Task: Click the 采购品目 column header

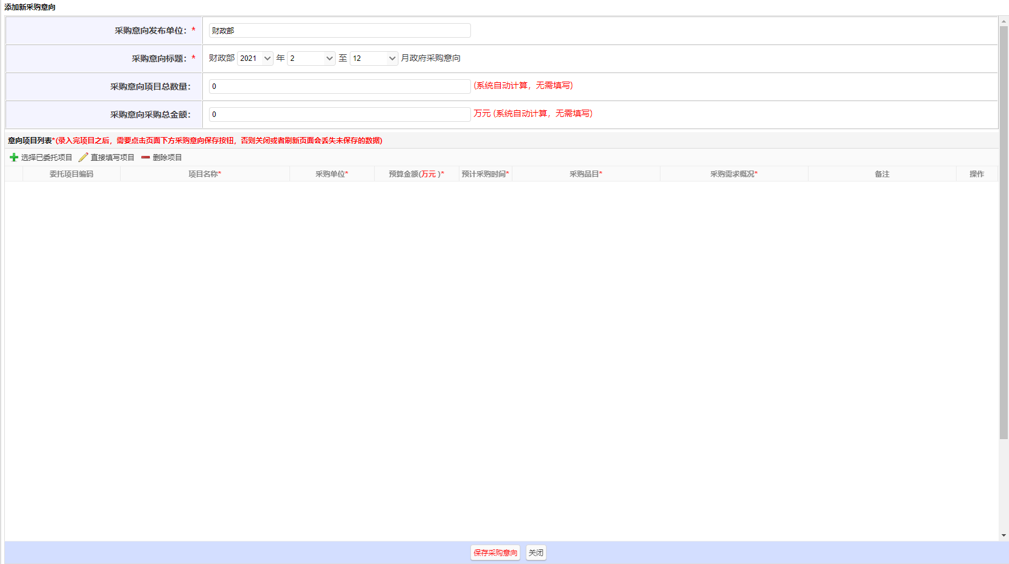Action: click(x=586, y=174)
